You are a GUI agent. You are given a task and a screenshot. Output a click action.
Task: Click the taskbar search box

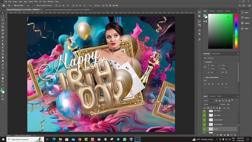coord(25,139)
